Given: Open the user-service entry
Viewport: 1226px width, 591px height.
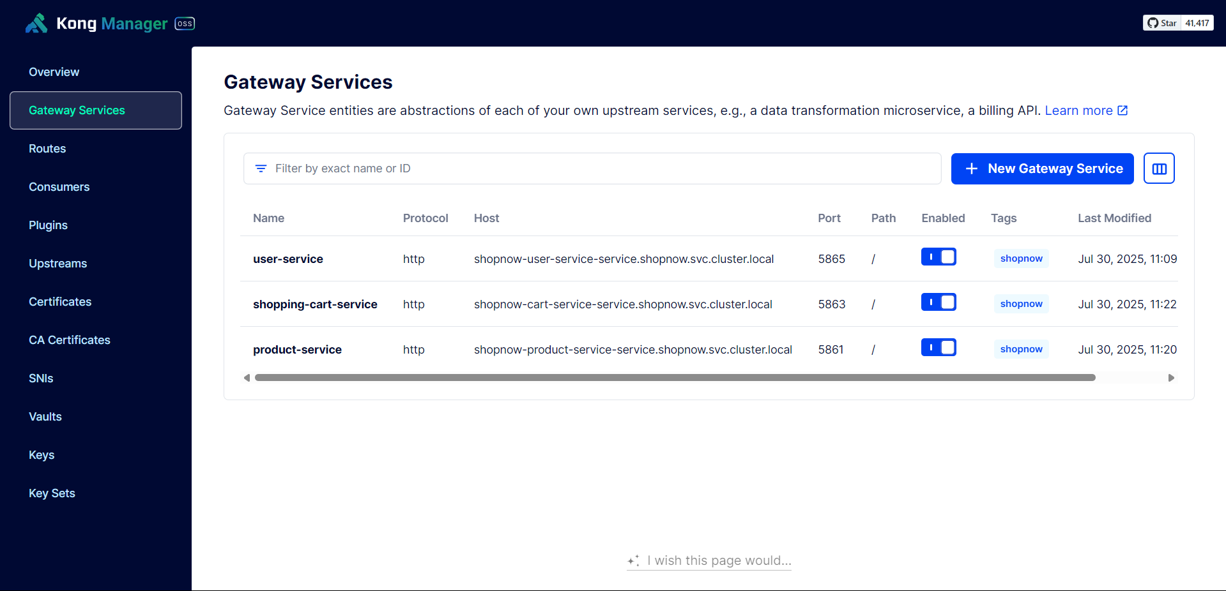Looking at the screenshot, I should point(288,259).
